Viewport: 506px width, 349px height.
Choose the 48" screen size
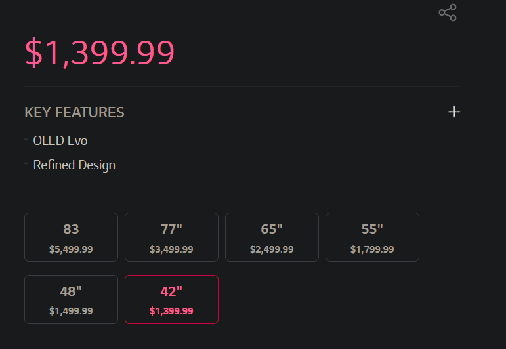71,299
